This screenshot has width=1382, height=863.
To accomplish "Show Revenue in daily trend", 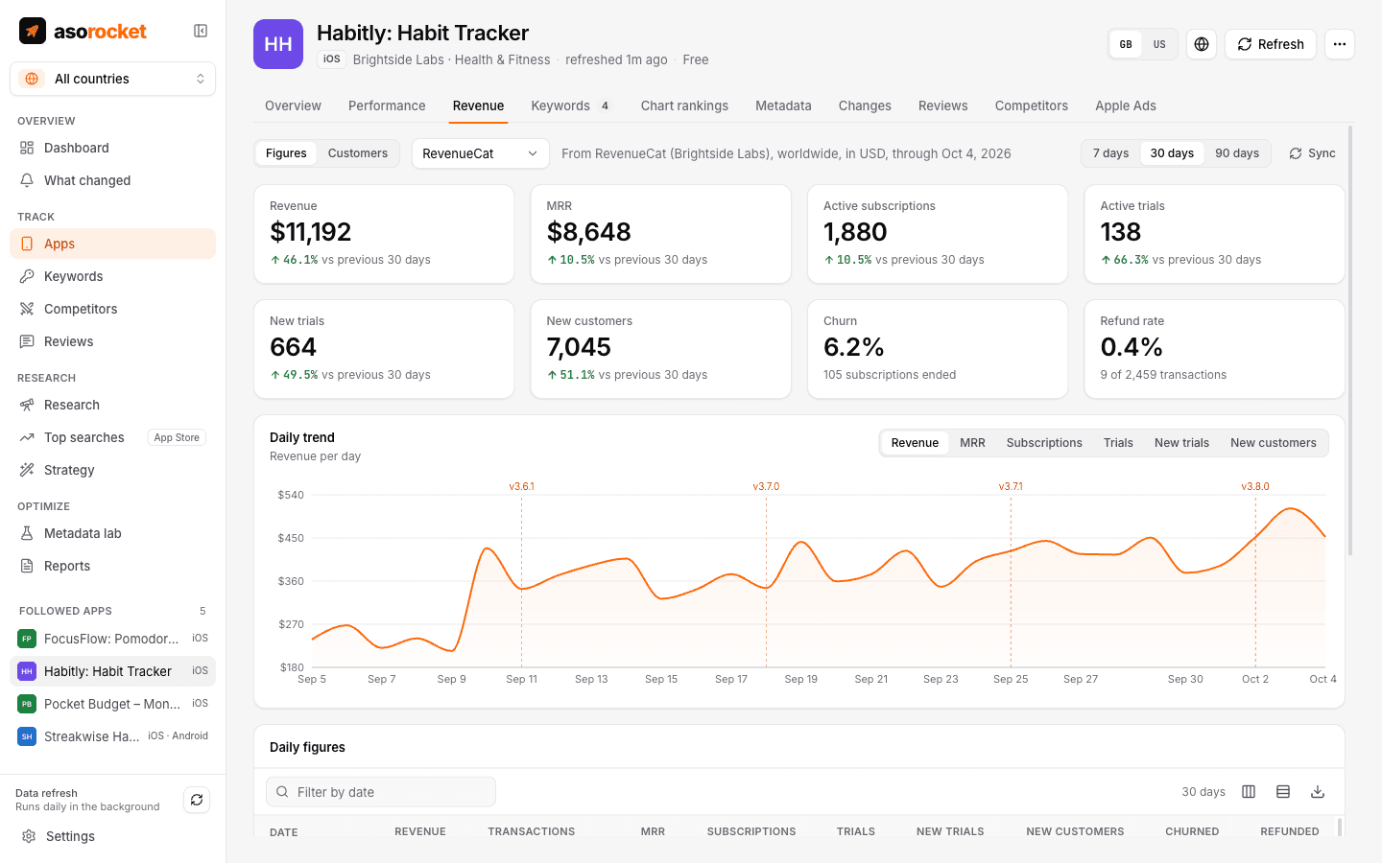I will (x=915, y=443).
